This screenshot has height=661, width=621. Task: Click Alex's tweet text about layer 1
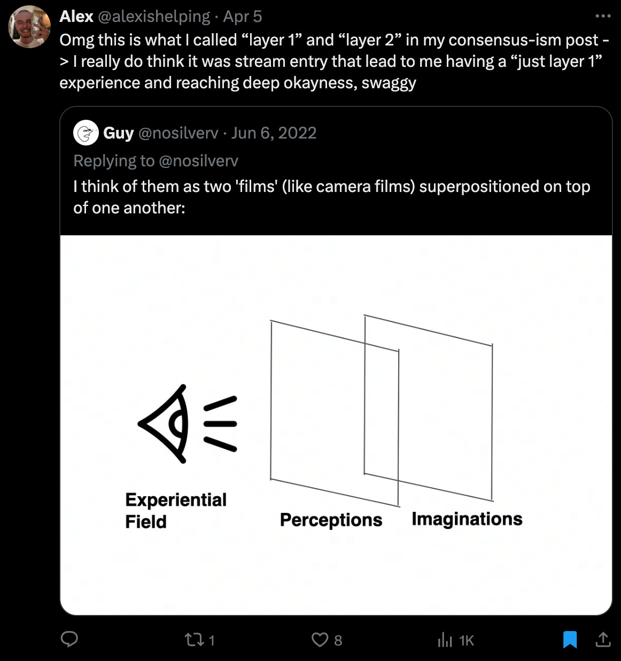334,61
